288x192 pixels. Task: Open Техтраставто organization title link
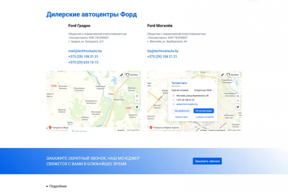(179, 83)
